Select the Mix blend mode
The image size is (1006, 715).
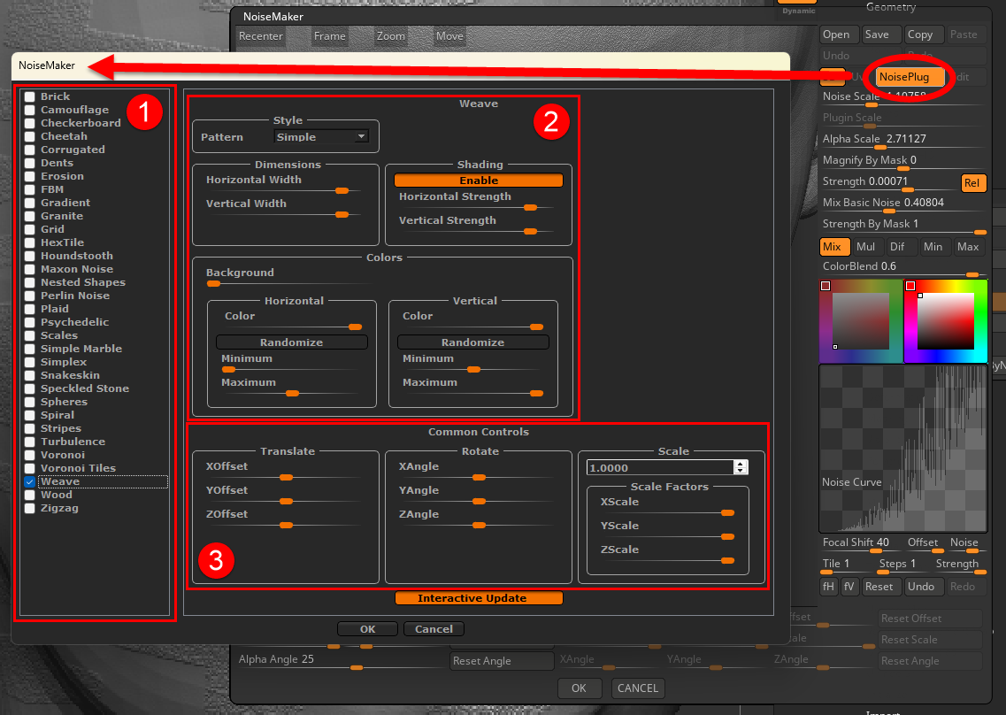832,247
